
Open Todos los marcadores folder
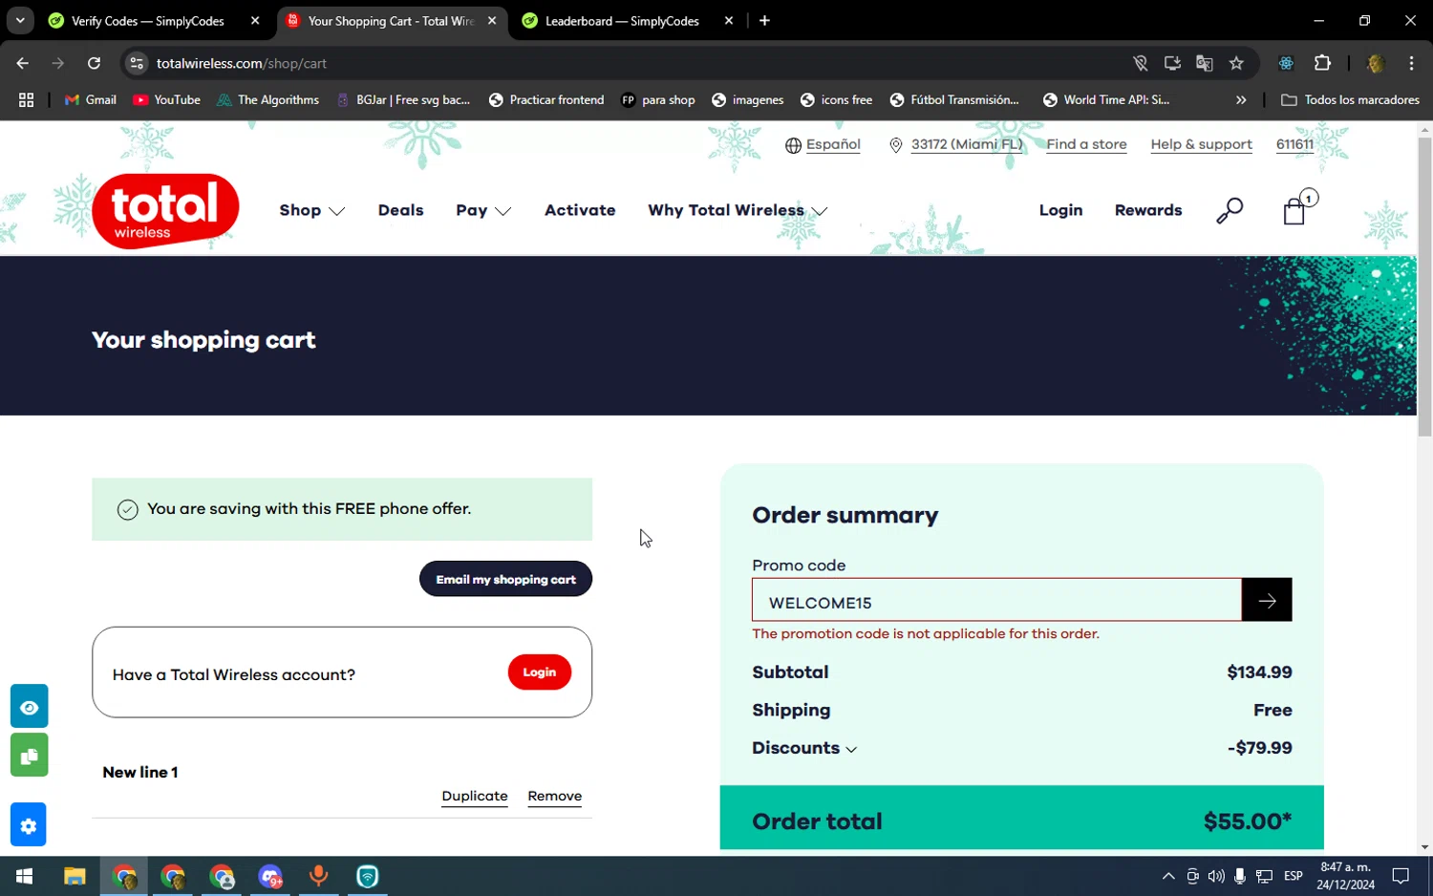(x=1350, y=99)
